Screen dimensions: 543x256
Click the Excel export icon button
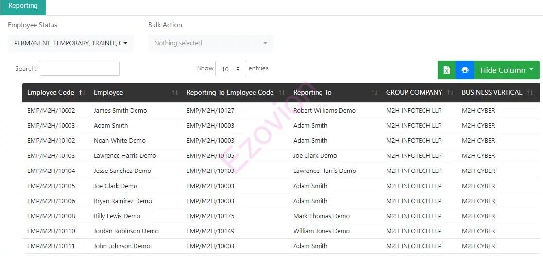[x=446, y=70]
